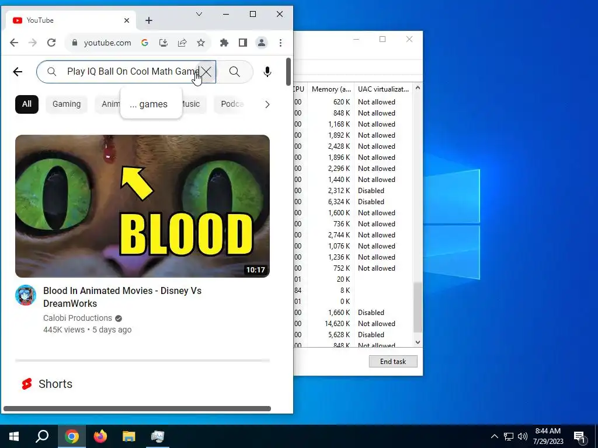Click the Chrome taskbar icon

(x=72, y=436)
